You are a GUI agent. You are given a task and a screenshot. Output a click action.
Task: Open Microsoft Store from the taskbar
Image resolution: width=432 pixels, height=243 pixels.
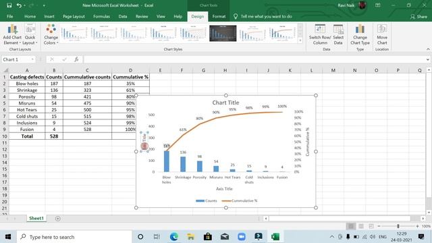pos(207,237)
